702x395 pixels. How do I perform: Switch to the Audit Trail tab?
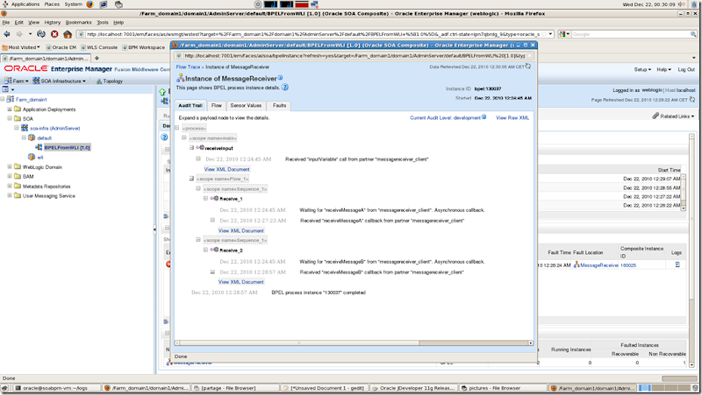pyautogui.click(x=190, y=105)
